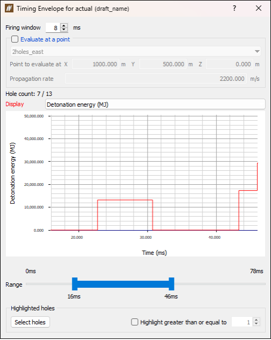Increase highlight threshold with up arrow
This screenshot has width=271, height=340.
coord(256,320)
